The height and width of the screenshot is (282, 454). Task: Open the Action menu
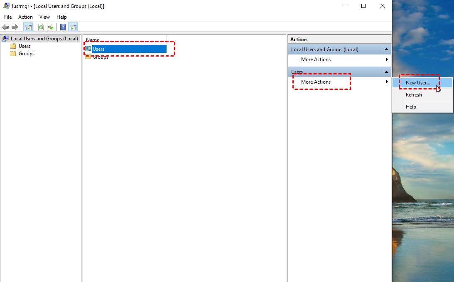(x=25, y=17)
